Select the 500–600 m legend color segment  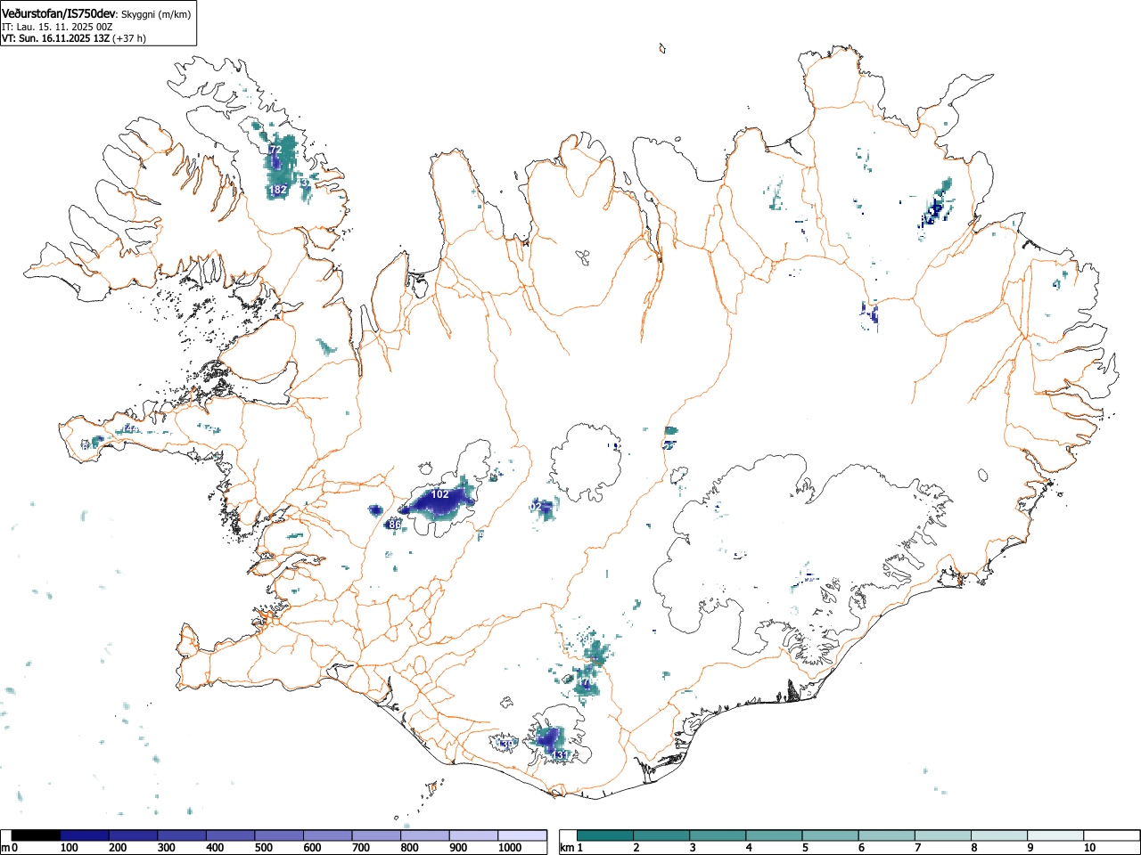click(279, 835)
